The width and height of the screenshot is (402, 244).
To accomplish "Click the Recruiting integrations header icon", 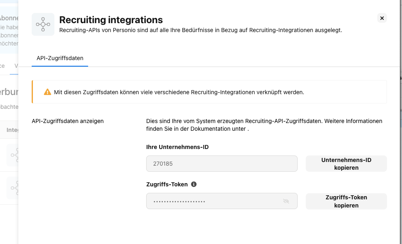I will pos(43,24).
